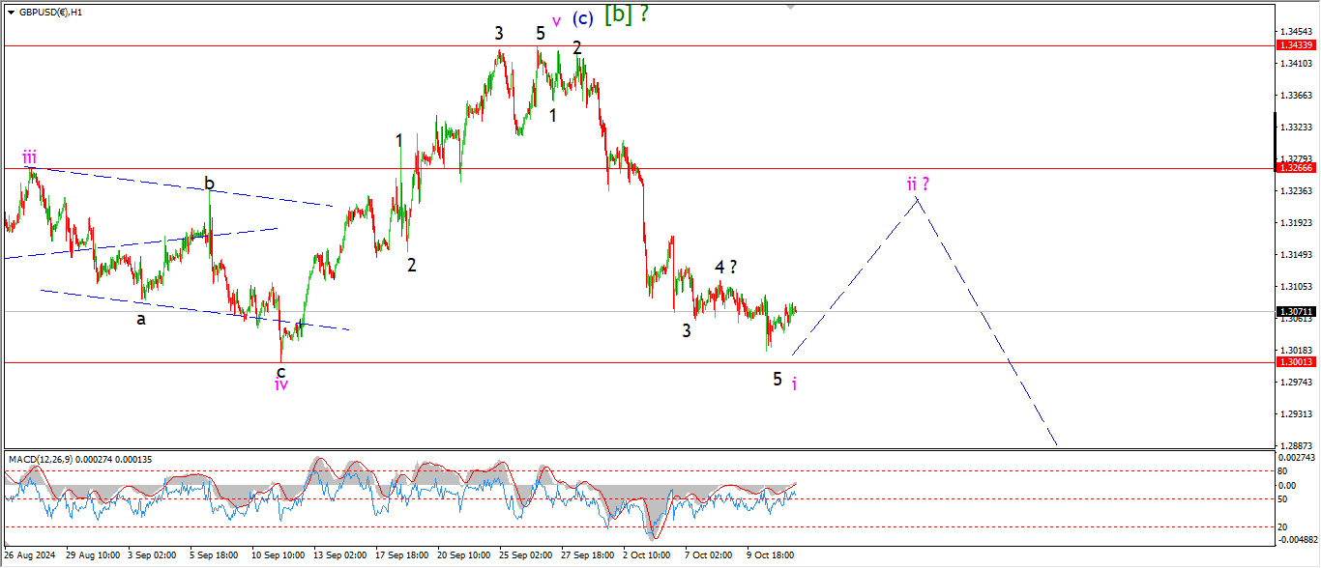Click the 1.34339 red price tag

pyautogui.click(x=1296, y=45)
